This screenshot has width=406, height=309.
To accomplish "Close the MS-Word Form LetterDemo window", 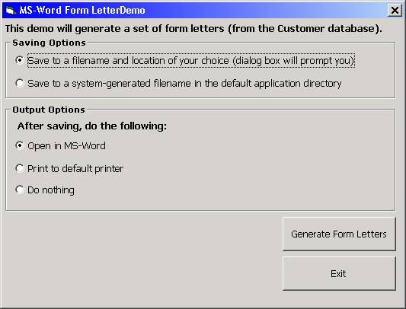I will [x=395, y=11].
